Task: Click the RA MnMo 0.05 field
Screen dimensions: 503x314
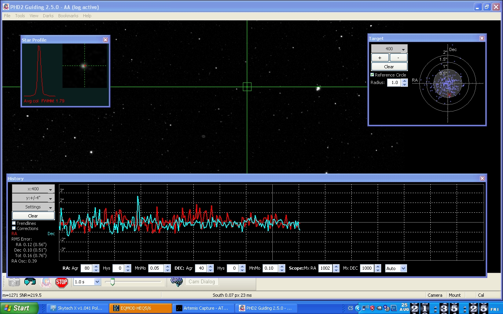Action: [x=156, y=268]
